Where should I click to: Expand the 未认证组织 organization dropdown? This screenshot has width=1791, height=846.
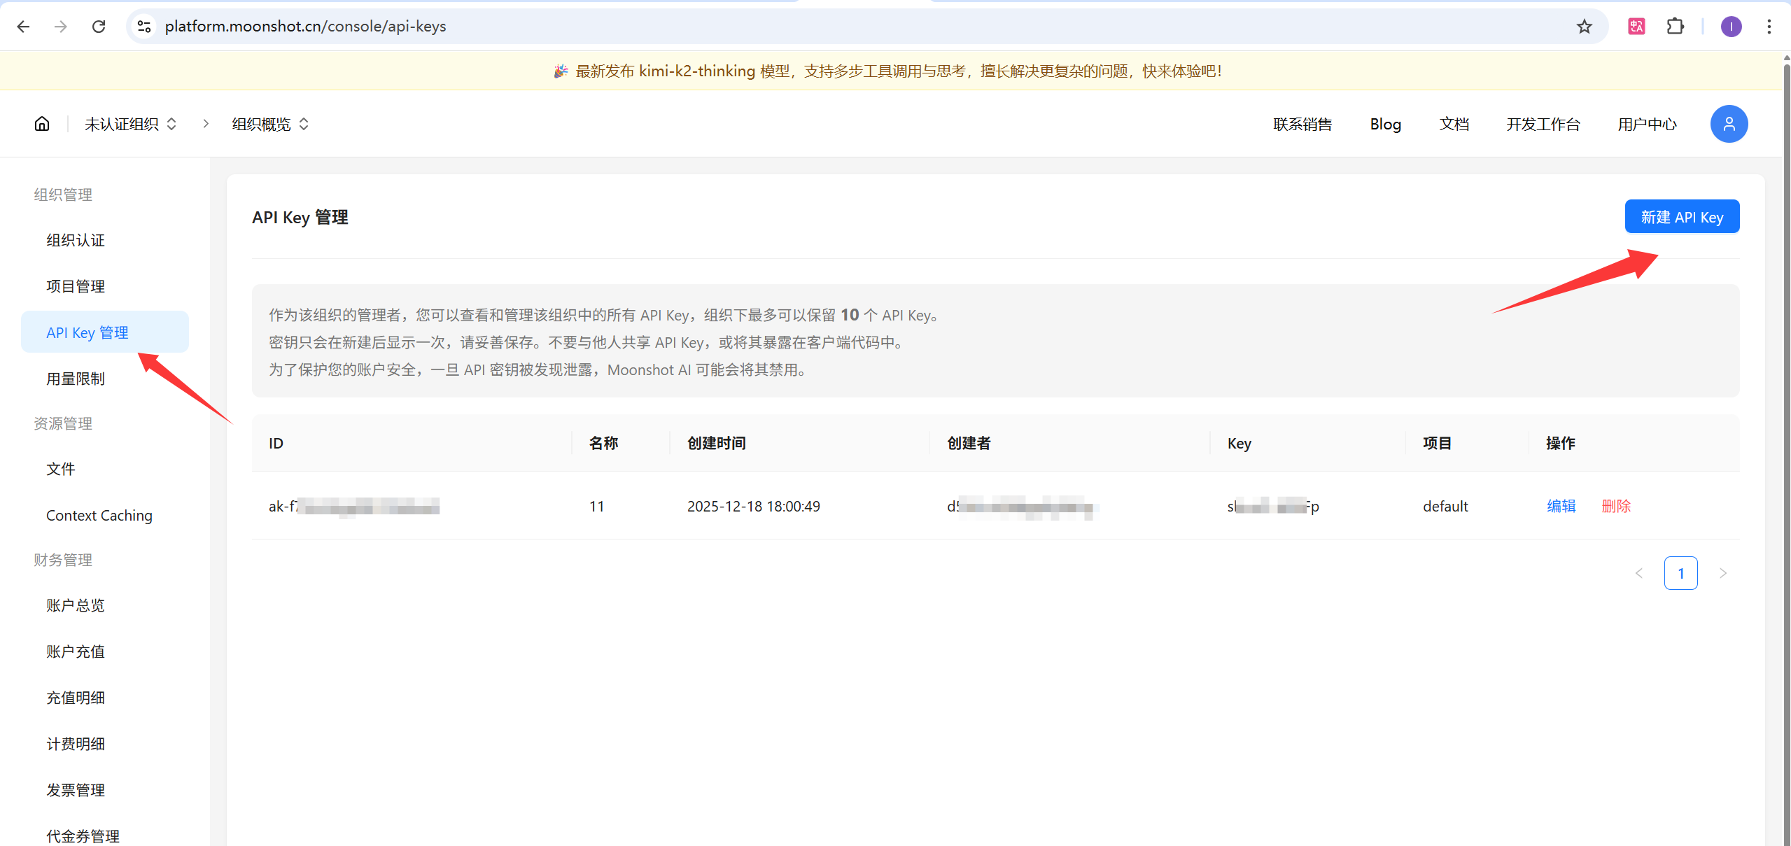click(x=130, y=124)
